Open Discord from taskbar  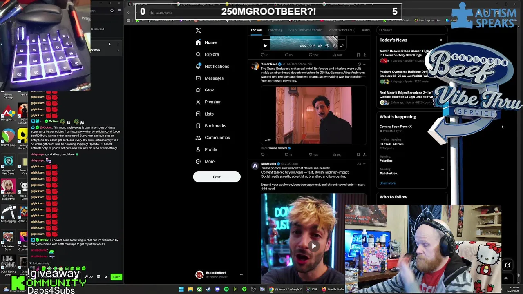click(x=217, y=289)
